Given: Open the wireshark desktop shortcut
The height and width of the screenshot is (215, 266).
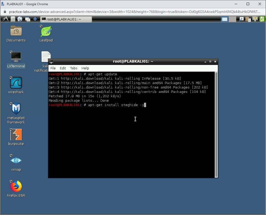Looking at the screenshot, I should click(16, 83).
